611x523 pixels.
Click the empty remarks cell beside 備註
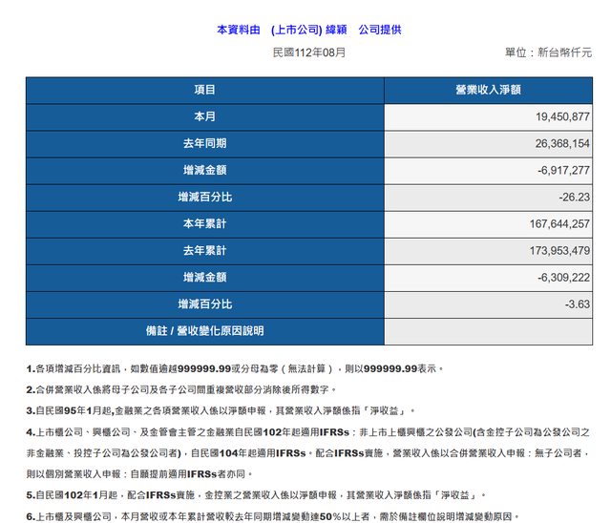point(487,331)
